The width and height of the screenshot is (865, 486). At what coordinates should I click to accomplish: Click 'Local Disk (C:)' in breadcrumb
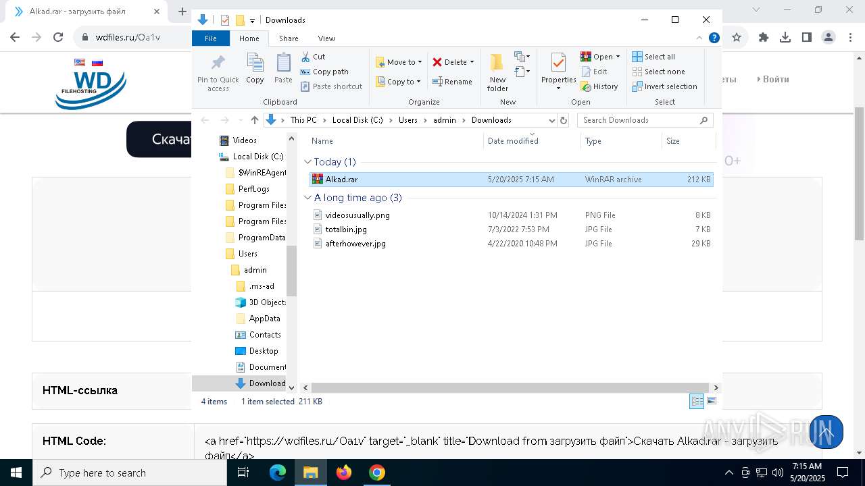click(x=357, y=120)
